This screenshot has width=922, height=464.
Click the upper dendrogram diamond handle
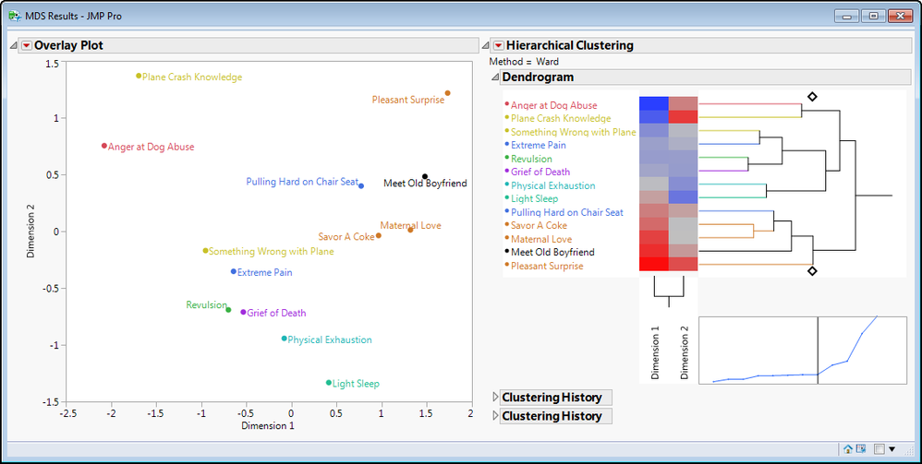pyautogui.click(x=812, y=96)
